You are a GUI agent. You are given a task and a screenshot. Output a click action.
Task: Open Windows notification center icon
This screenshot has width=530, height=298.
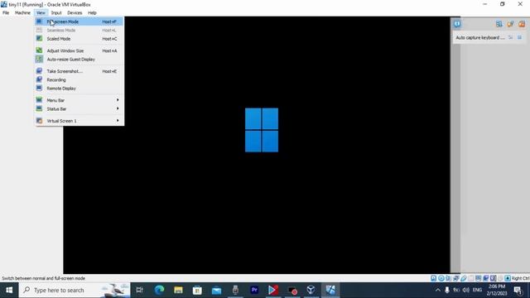(x=518, y=290)
